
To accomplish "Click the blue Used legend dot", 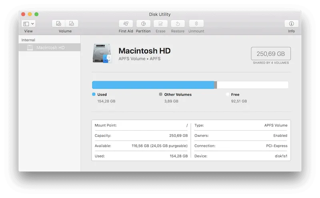I will click(x=94, y=94).
